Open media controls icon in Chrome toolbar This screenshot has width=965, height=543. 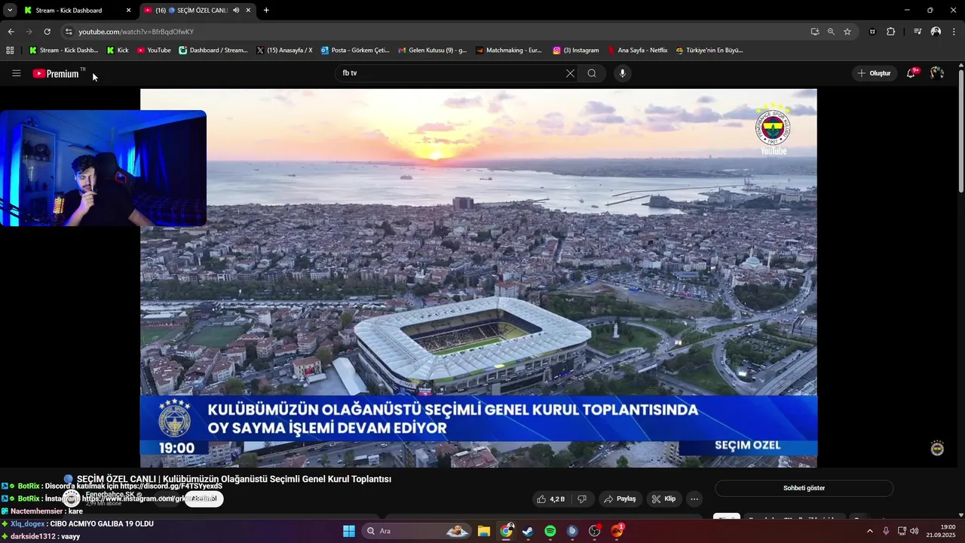click(918, 32)
